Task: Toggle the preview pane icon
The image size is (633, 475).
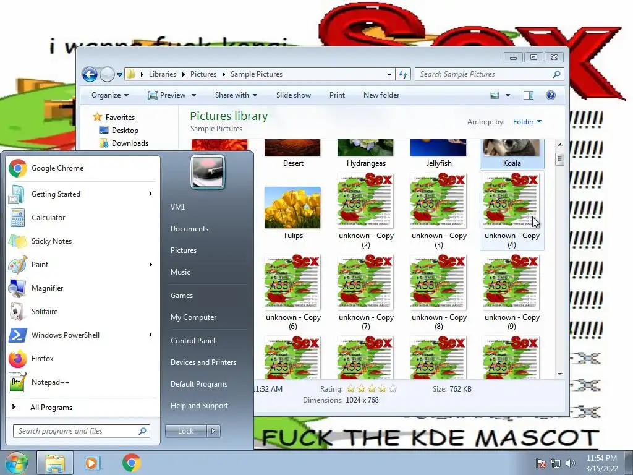Action: pos(529,95)
